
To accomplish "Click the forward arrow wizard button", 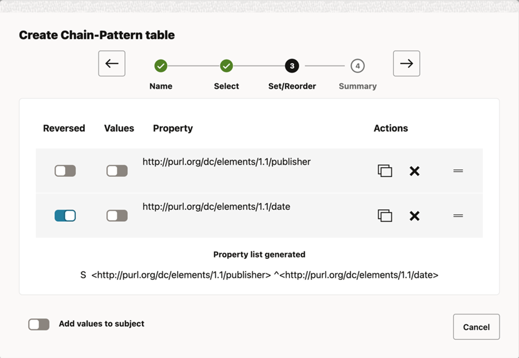I will click(406, 63).
